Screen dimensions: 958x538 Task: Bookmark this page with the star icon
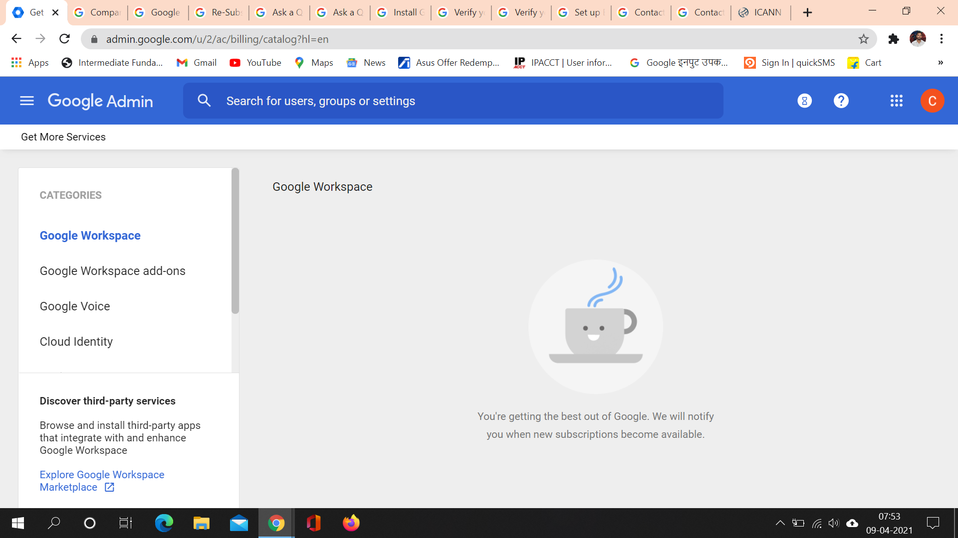click(864, 39)
